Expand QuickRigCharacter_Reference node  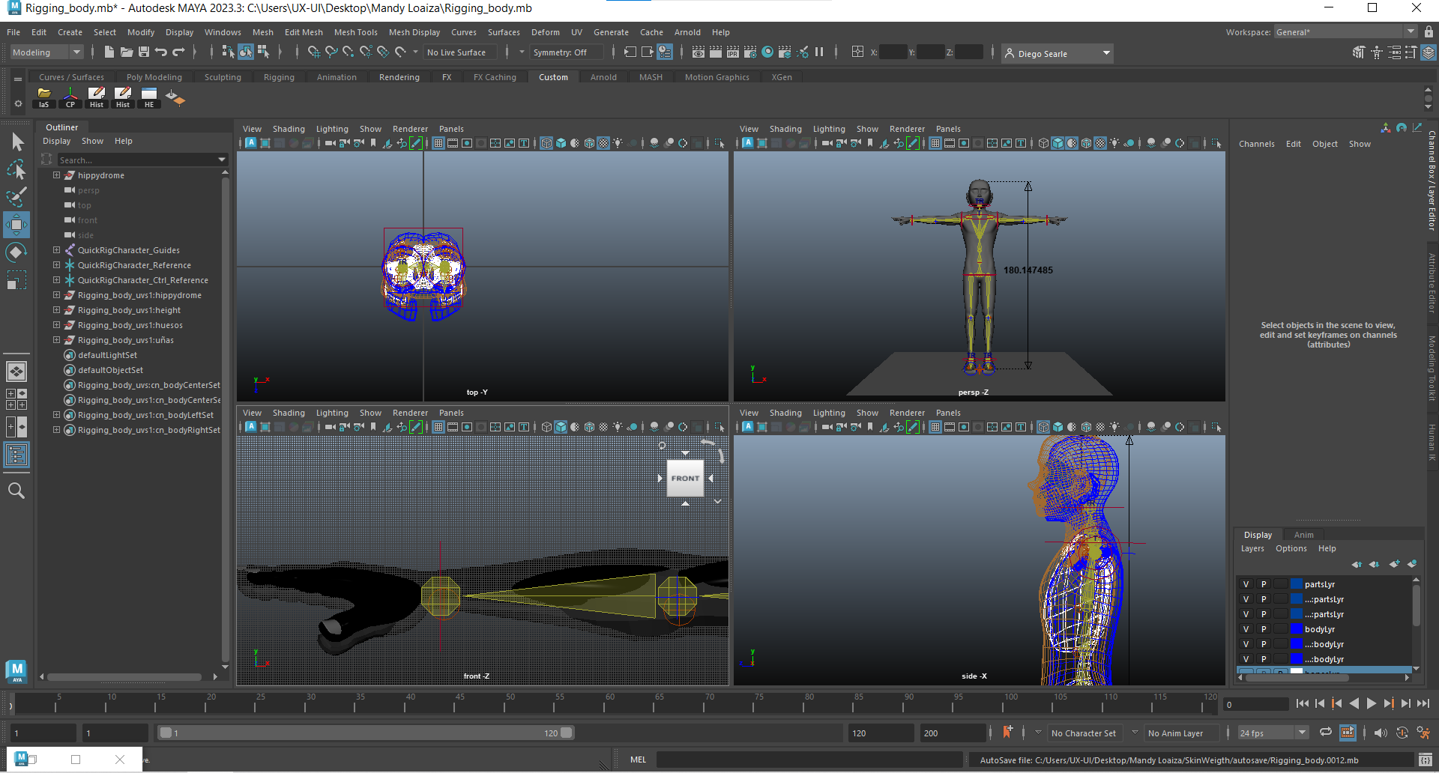click(56, 265)
